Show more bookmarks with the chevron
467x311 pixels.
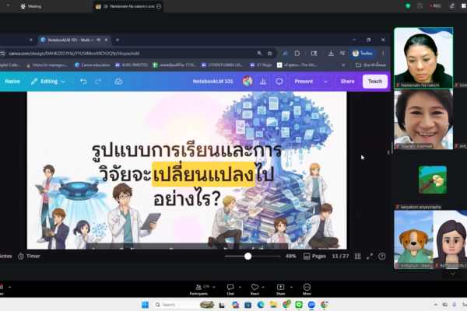[343, 65]
